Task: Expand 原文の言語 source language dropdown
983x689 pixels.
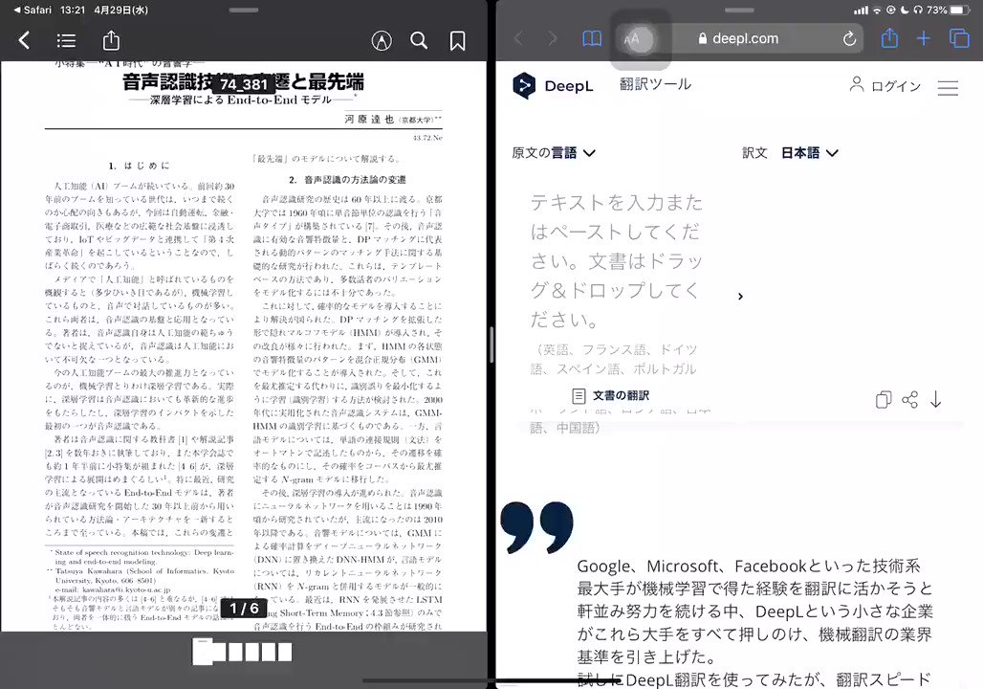Action: coord(554,152)
